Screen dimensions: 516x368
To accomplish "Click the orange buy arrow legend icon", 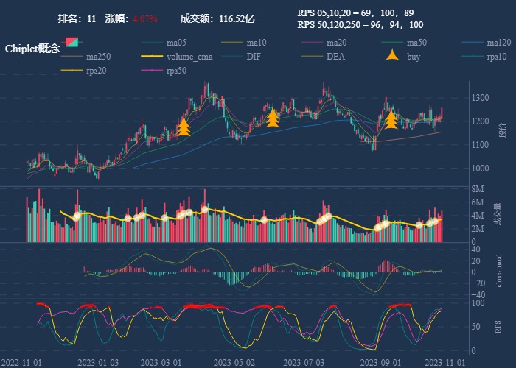I will (x=392, y=57).
